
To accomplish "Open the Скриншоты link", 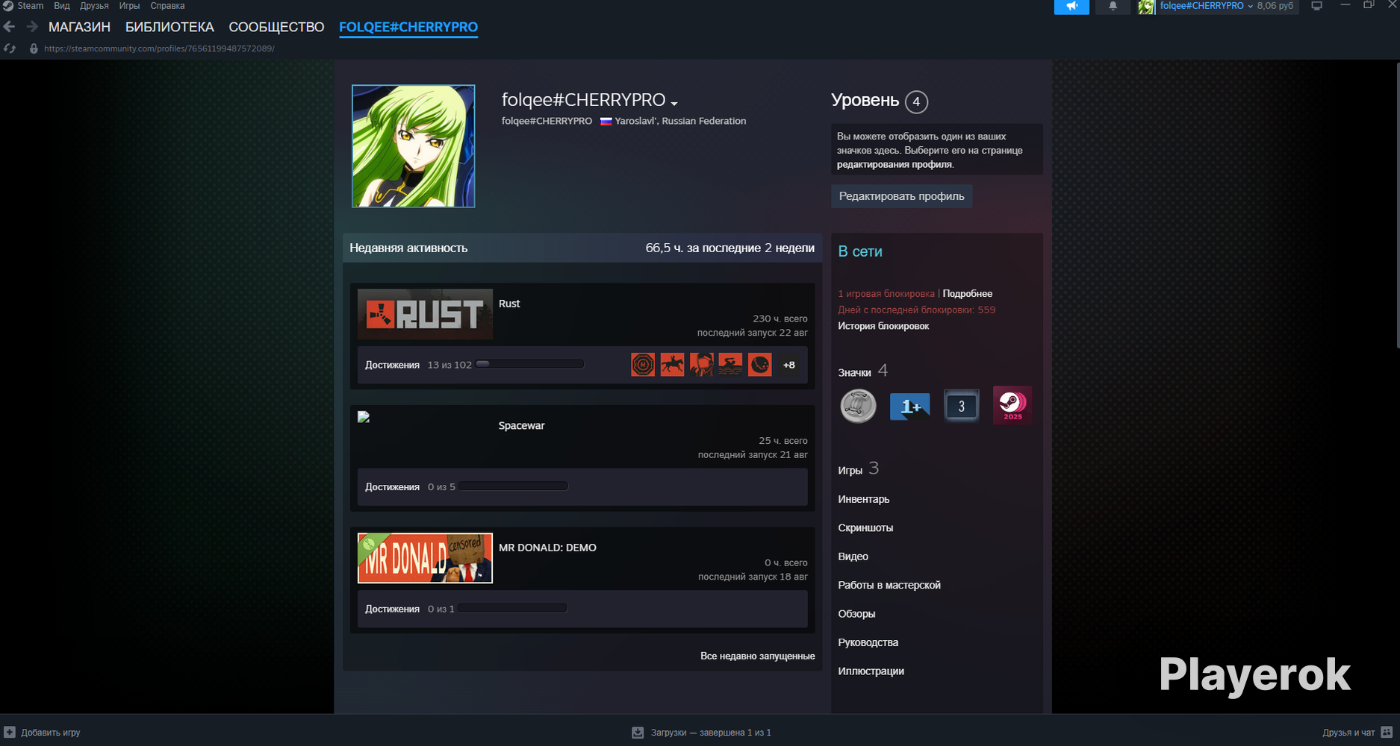I will (x=865, y=528).
